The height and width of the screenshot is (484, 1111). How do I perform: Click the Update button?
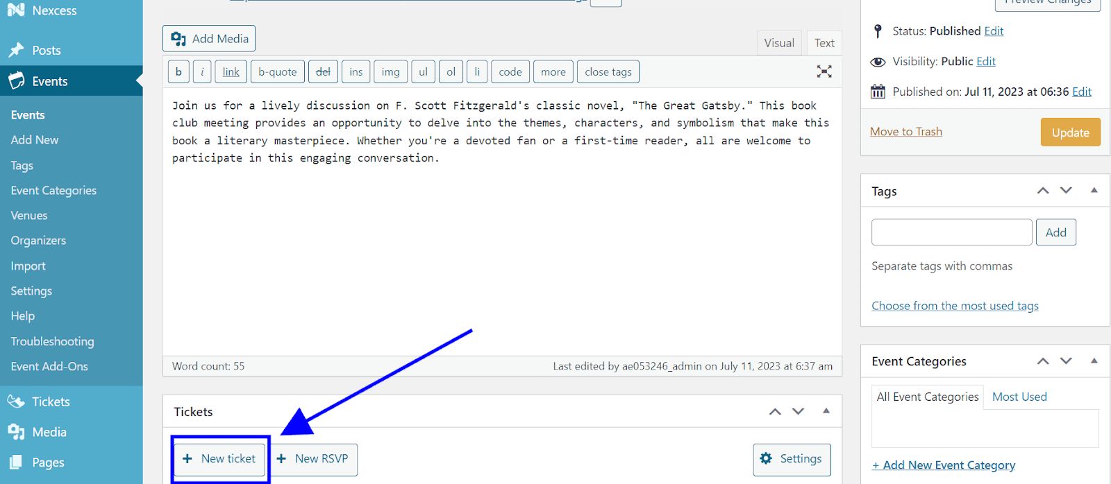click(1070, 132)
